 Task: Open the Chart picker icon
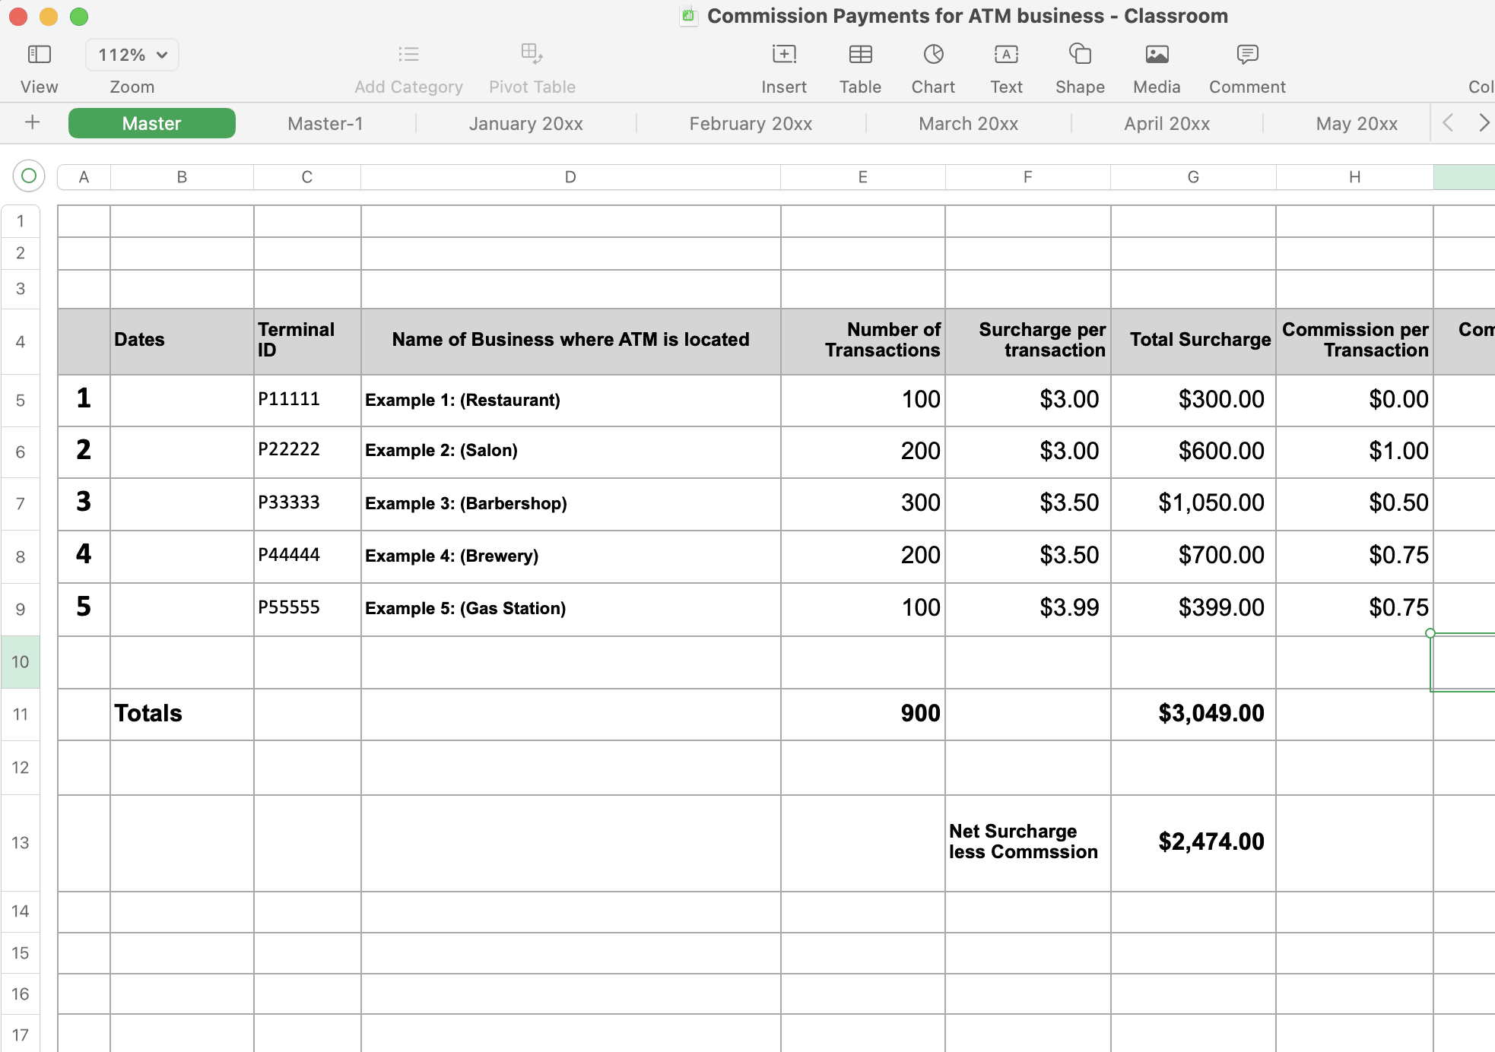(933, 55)
